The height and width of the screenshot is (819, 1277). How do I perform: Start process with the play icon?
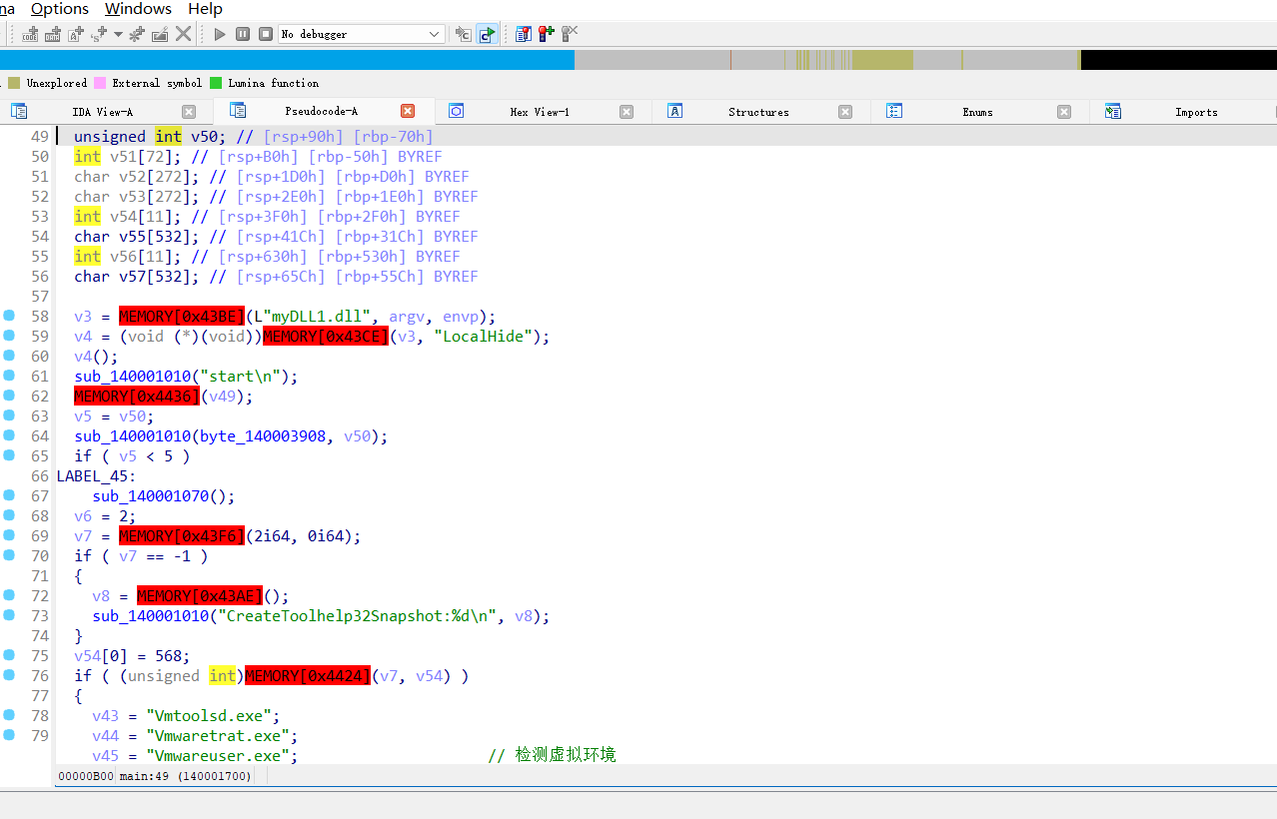[220, 34]
